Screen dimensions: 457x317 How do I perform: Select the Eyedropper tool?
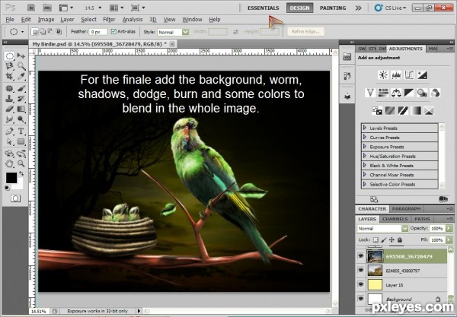pos(21,77)
